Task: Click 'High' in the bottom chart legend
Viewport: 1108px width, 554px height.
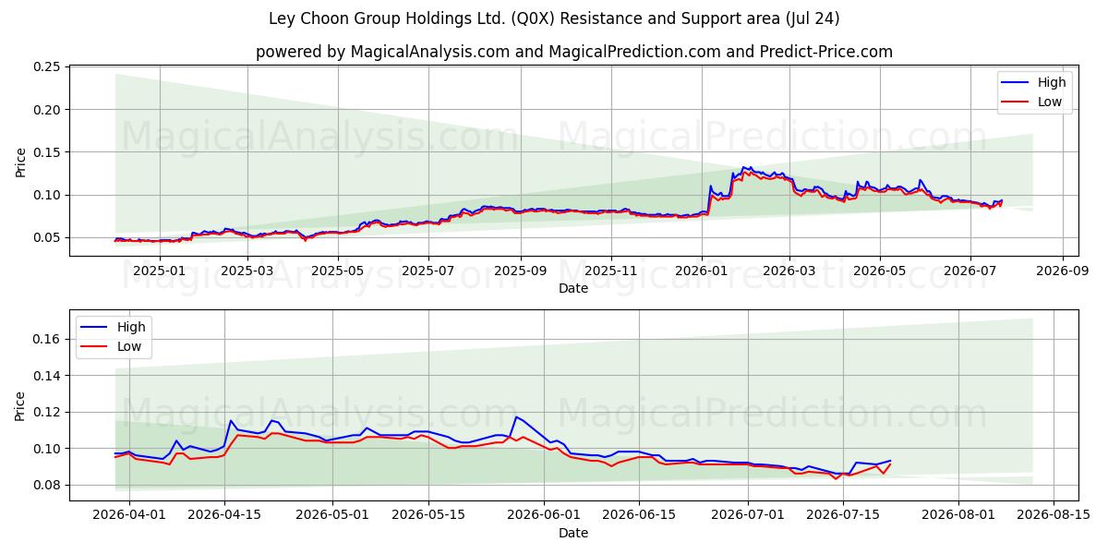Action: click(x=131, y=327)
